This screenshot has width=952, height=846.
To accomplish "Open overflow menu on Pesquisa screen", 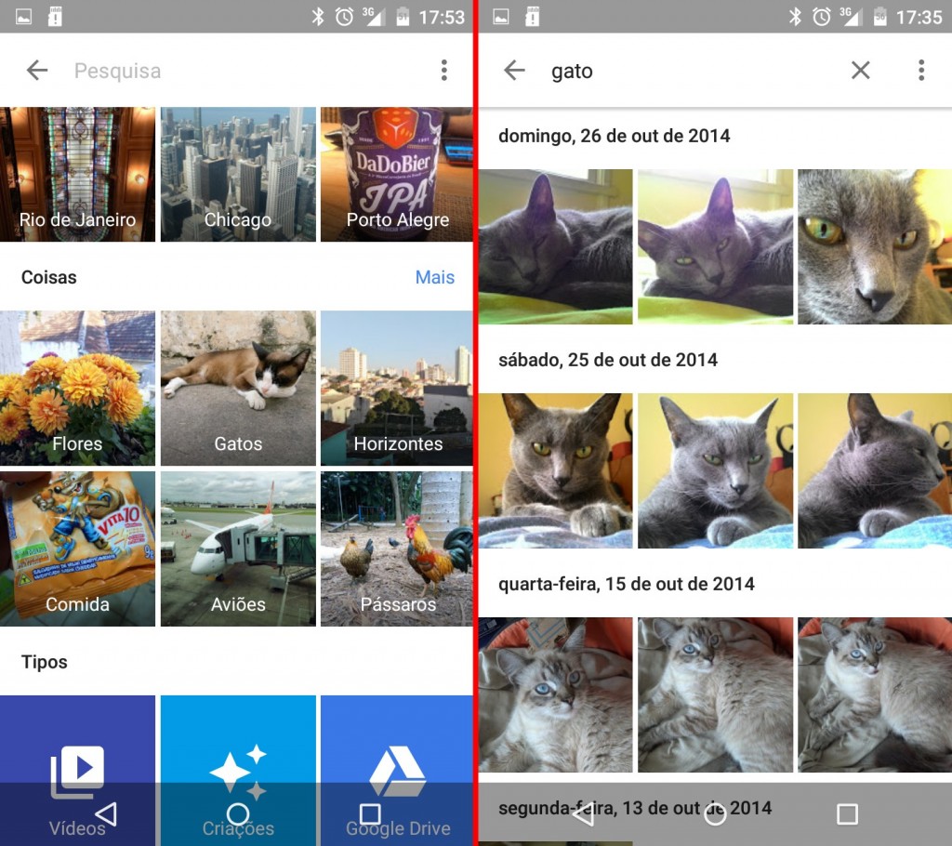I will click(444, 71).
